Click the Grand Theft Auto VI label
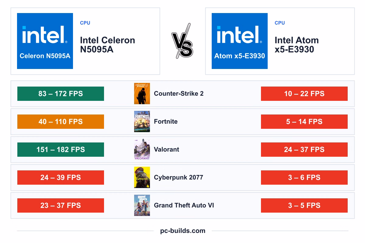Viewport: 365px width, 243px height. [x=184, y=205]
